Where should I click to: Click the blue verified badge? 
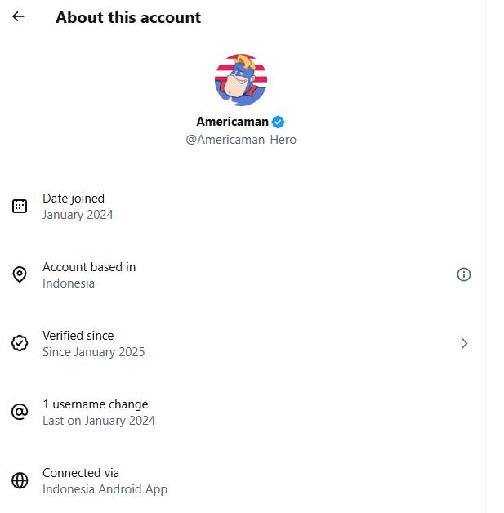[279, 122]
